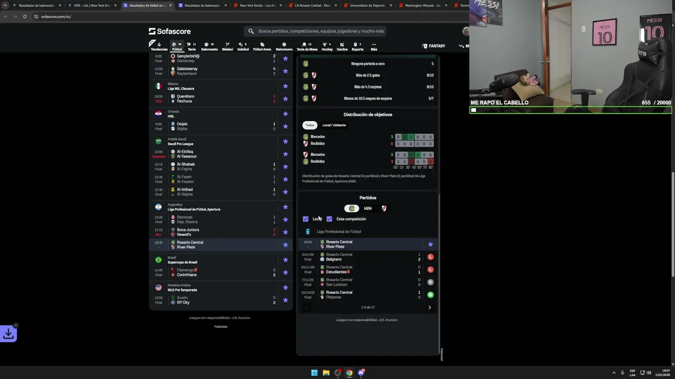Open the Fútbol Amer. category
The height and width of the screenshot is (379, 675).
tap(262, 46)
